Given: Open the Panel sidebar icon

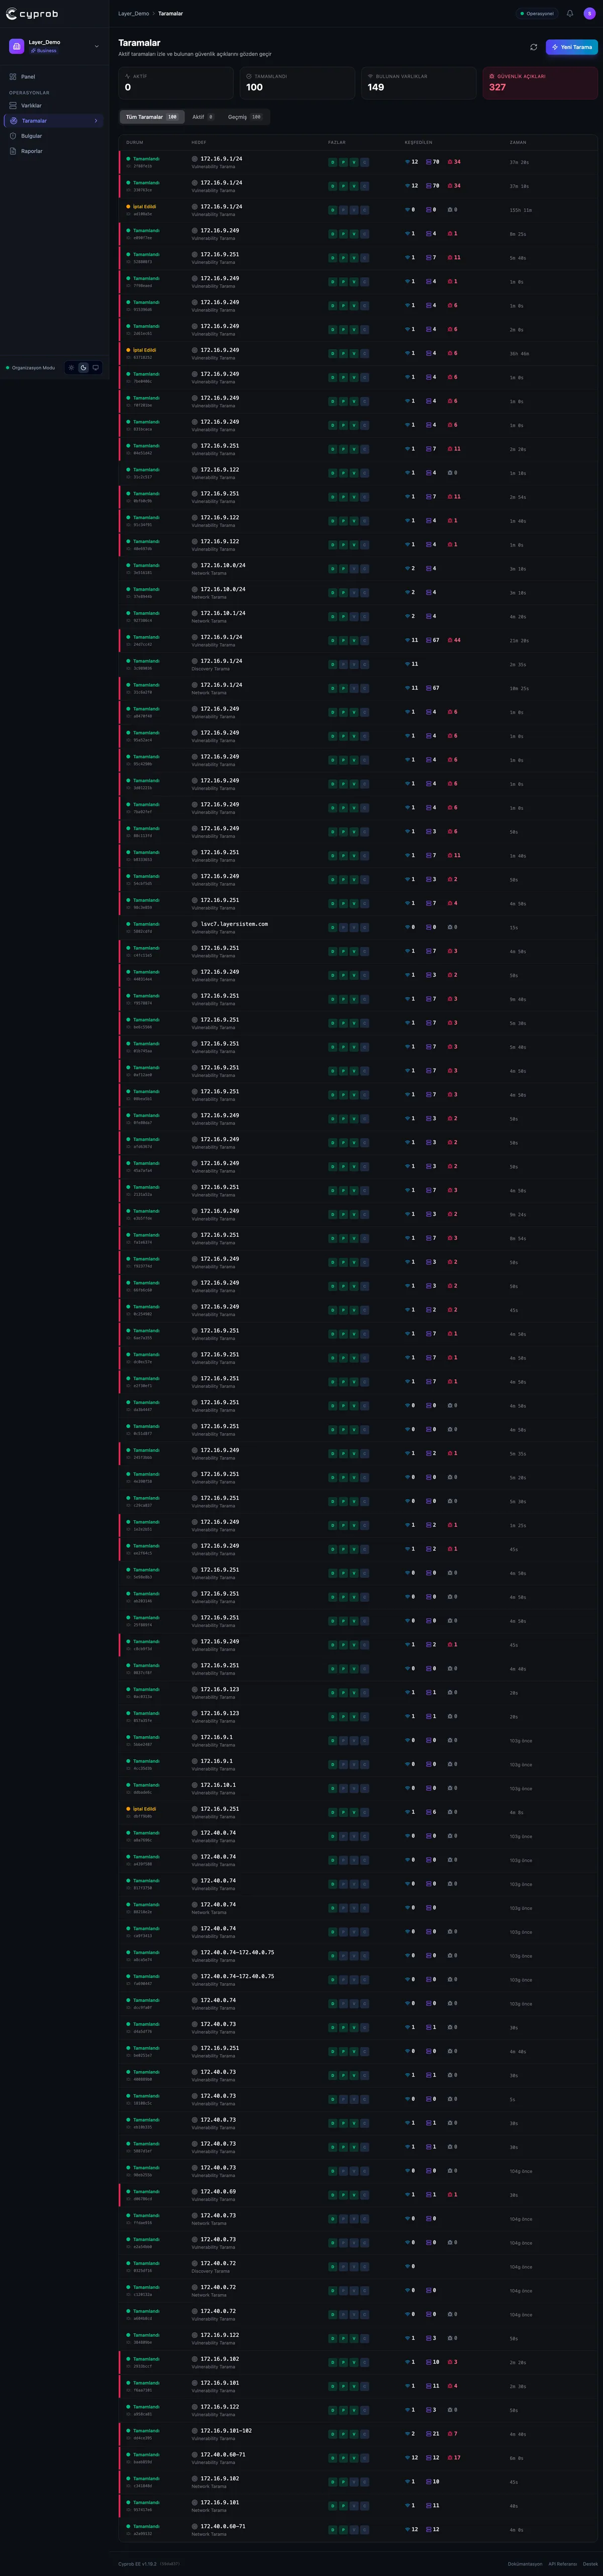Looking at the screenshot, I should [13, 76].
